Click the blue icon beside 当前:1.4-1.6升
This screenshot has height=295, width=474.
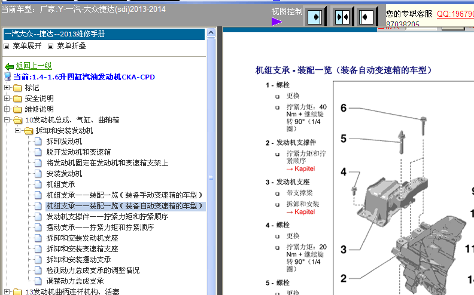[x=8, y=76]
